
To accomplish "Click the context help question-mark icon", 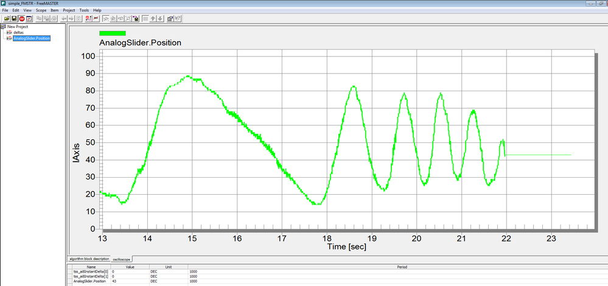I will click(177, 19).
